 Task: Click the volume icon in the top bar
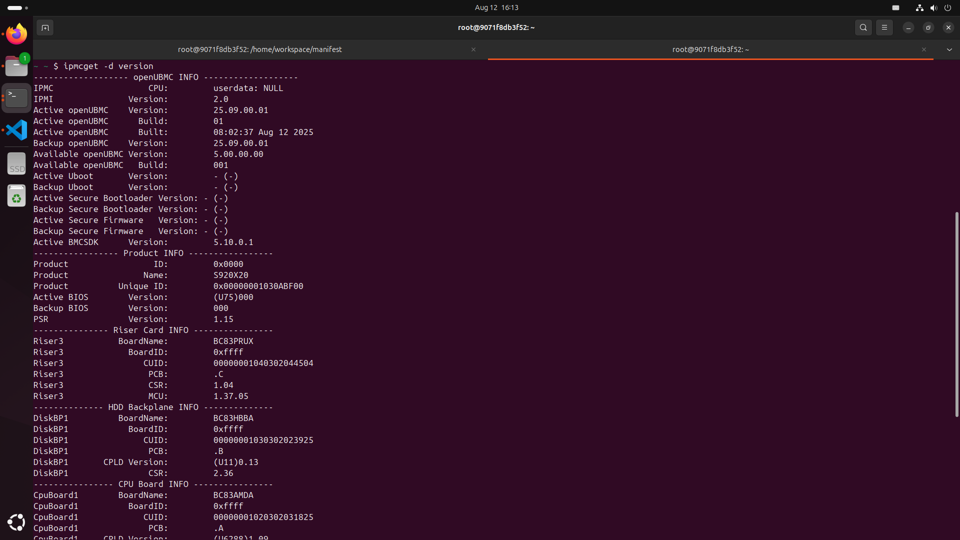(933, 7)
